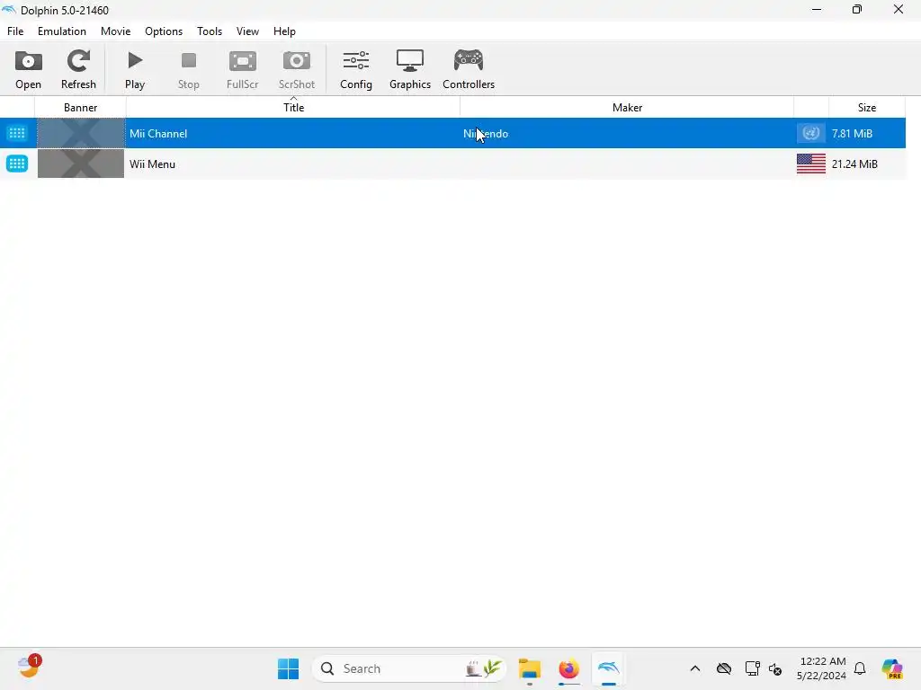
Task: Click the Wii Menu banner thumbnail
Action: click(x=81, y=164)
